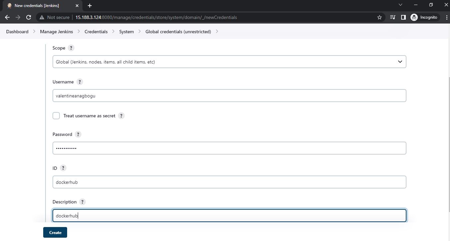This screenshot has height=241, width=450.
Task: Focus the Description text field
Action: point(229,215)
